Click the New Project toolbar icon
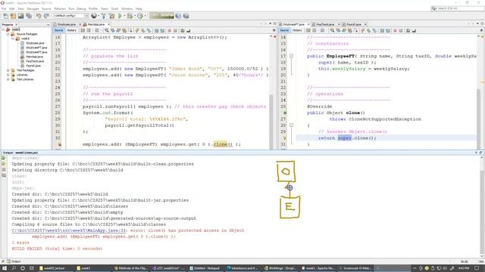Screen dimensions: 485x272 (x=13, y=16)
